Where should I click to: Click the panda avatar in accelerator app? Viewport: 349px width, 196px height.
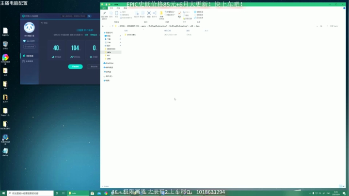point(29,27)
